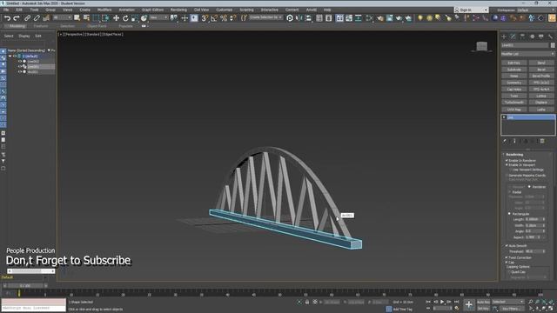The image size is (557, 313).
Task: Apply the Bend modifier button
Action: pos(541,63)
